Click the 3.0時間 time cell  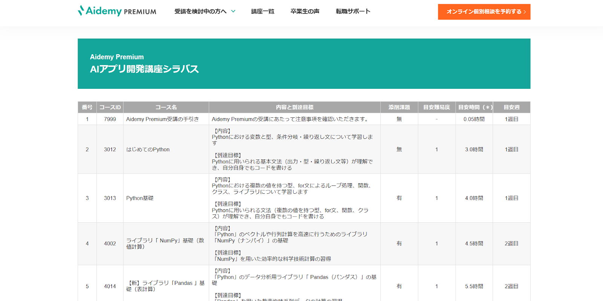coord(474,149)
